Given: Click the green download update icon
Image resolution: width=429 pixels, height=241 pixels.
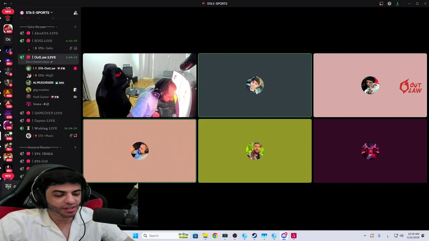Looking at the screenshot, I should click(397, 4).
